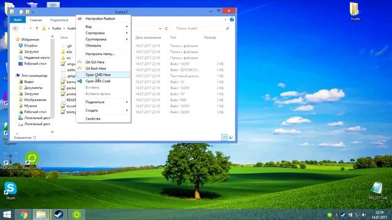The image size is (392, 220).
Task: Choose Open CMD Here
Action: [104, 75]
